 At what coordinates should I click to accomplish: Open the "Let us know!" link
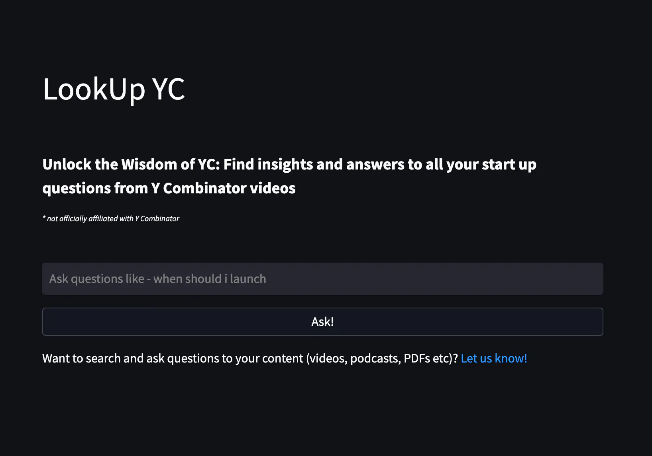point(494,358)
